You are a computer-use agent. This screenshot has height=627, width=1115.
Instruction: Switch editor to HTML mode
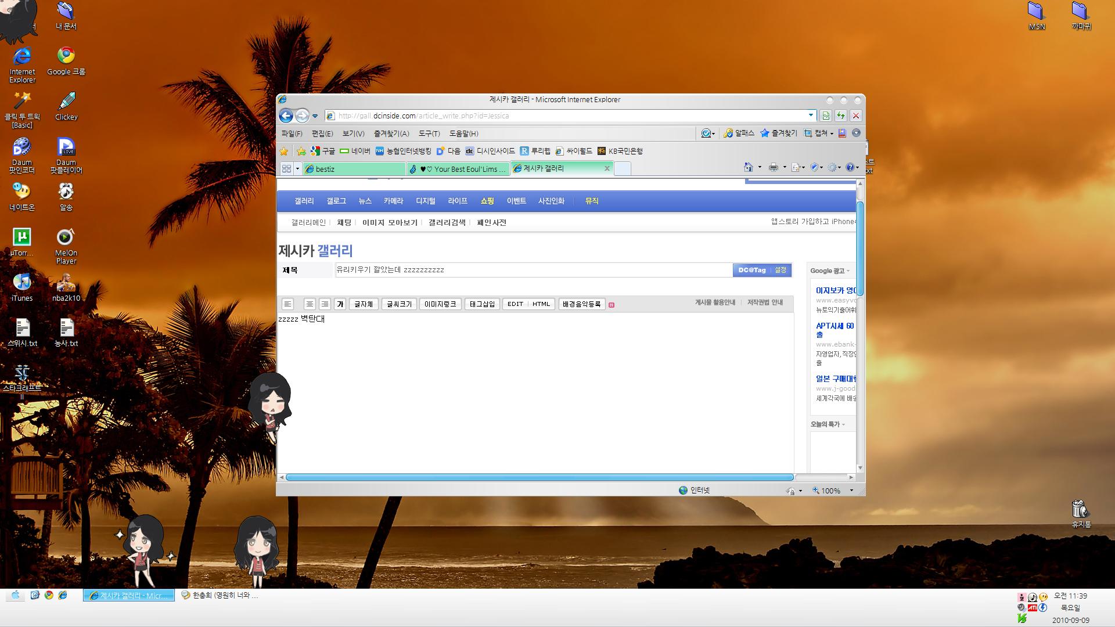[x=541, y=304]
